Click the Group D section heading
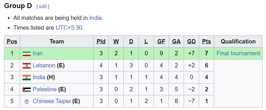This screenshot has width=266, height=110. click(18, 6)
